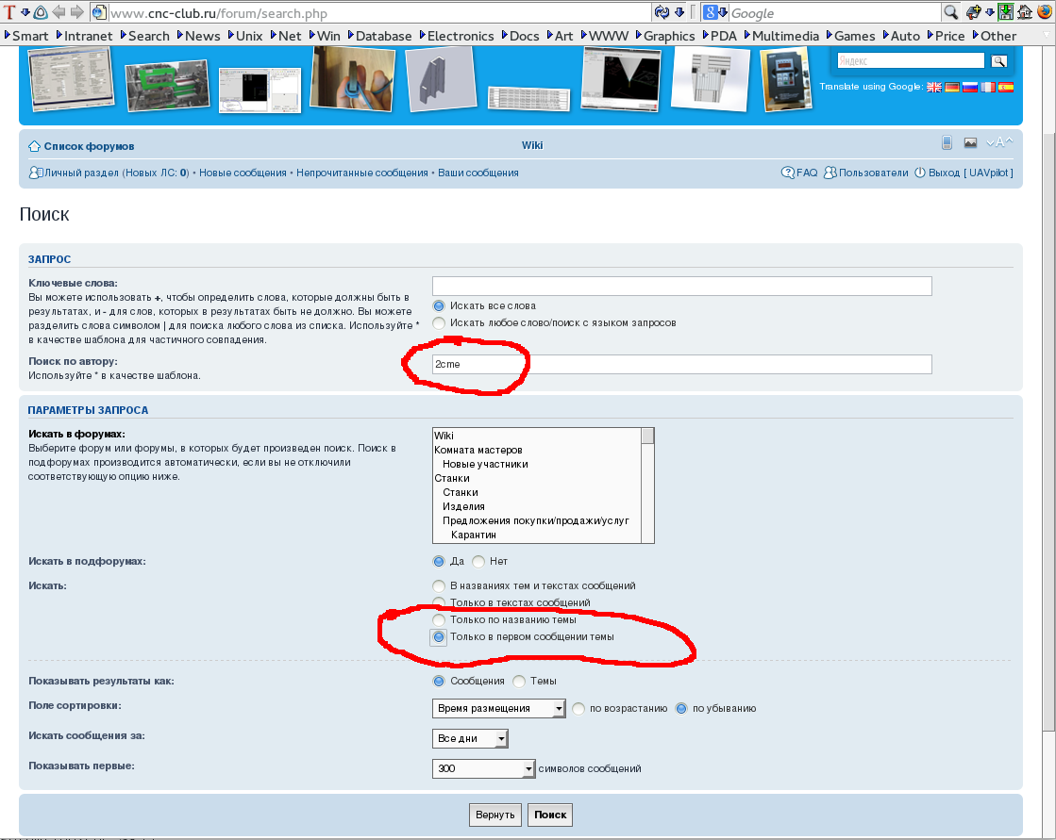Open the dropdown arrow next to T icon
1056x840 pixels.
click(25, 12)
